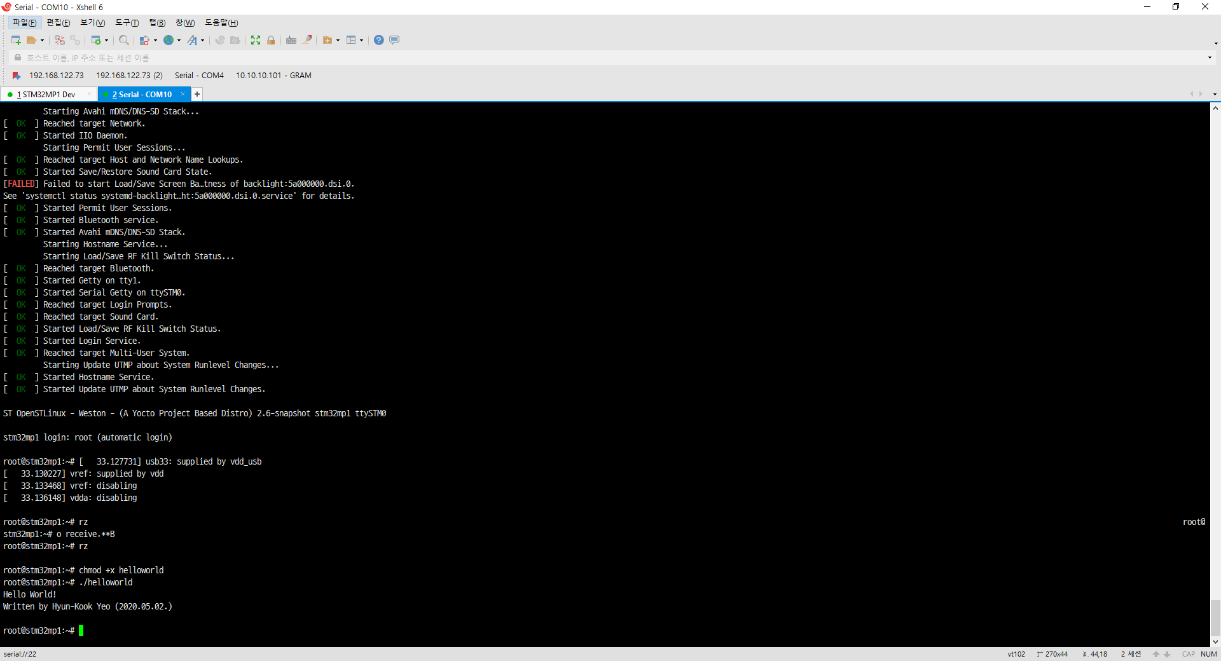The image size is (1221, 661).
Task: Click the chat bubble feedback icon
Action: point(394,40)
